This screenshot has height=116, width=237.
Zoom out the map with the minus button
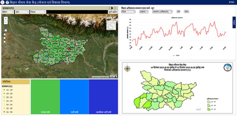point(6,22)
